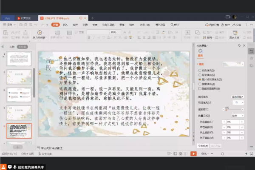Switch to the 大纲 outline tab in slide panel
255x170 pixels.
12,46
